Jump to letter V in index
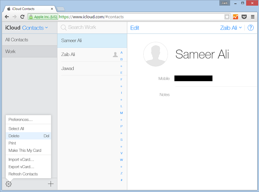 click(x=121, y=153)
